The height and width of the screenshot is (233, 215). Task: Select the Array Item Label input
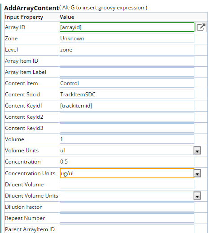click(127, 72)
